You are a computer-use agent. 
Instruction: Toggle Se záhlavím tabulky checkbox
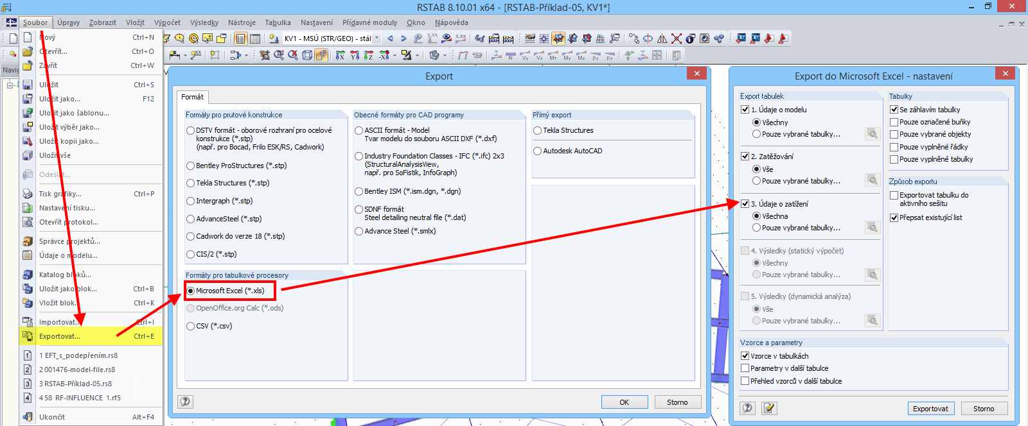pos(894,110)
